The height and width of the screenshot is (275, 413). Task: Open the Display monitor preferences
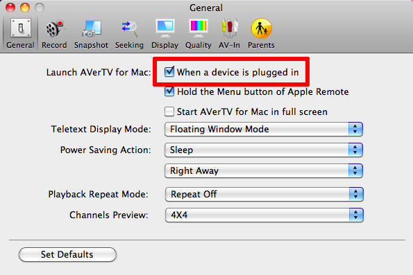[165, 34]
